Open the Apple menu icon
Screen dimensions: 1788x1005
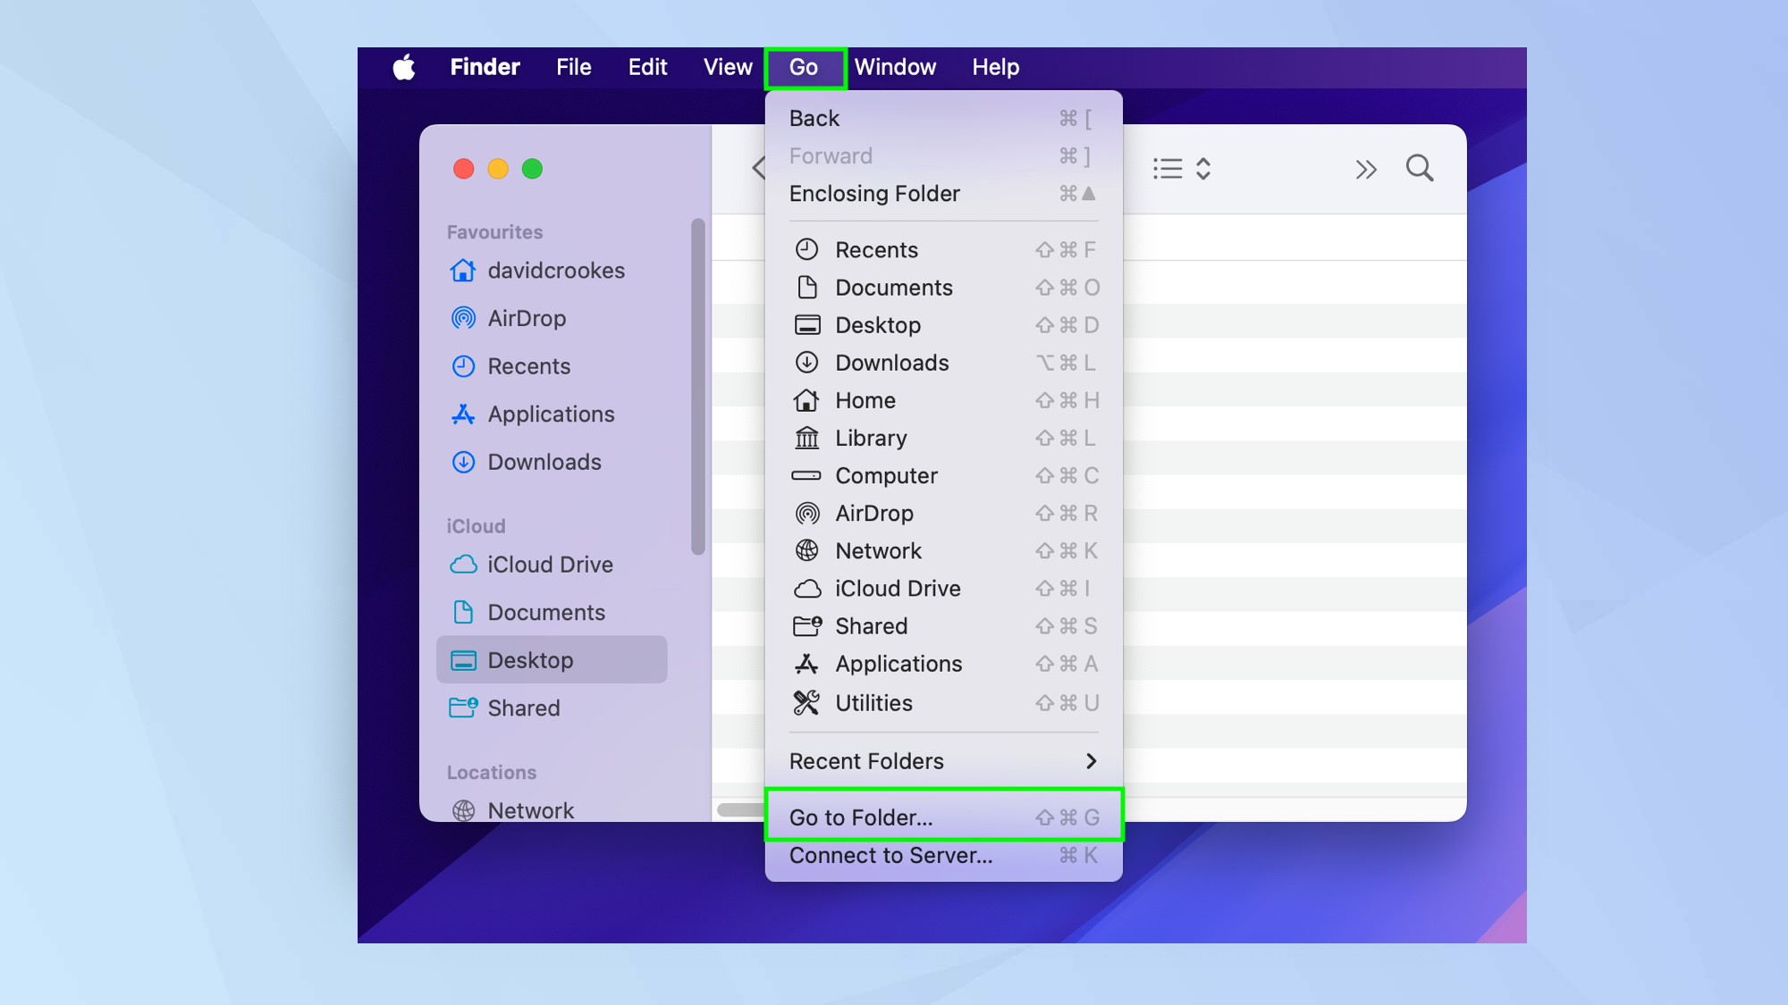pyautogui.click(x=404, y=67)
